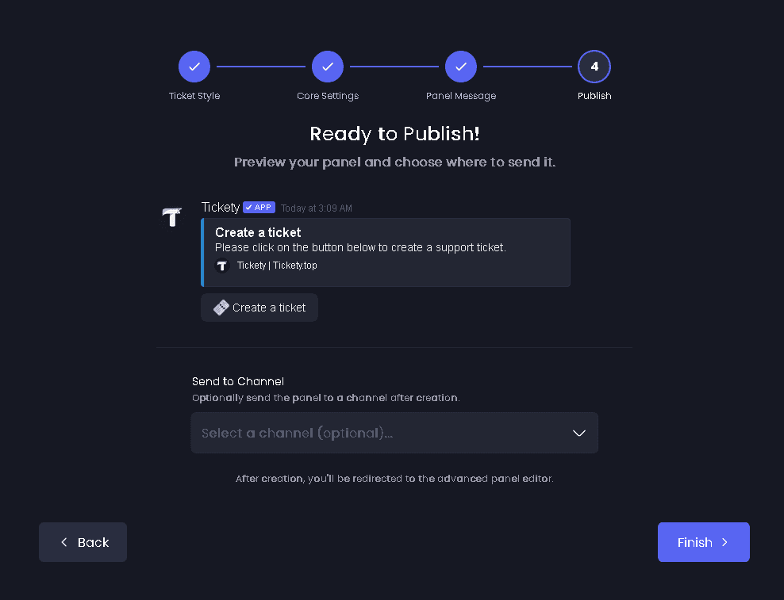Viewport: 784px width, 600px height.
Task: Go back using the Back button
Action: (83, 542)
